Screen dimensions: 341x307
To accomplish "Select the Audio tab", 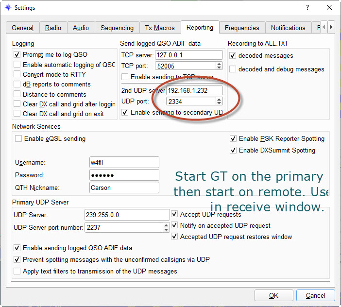I will tap(81, 28).
